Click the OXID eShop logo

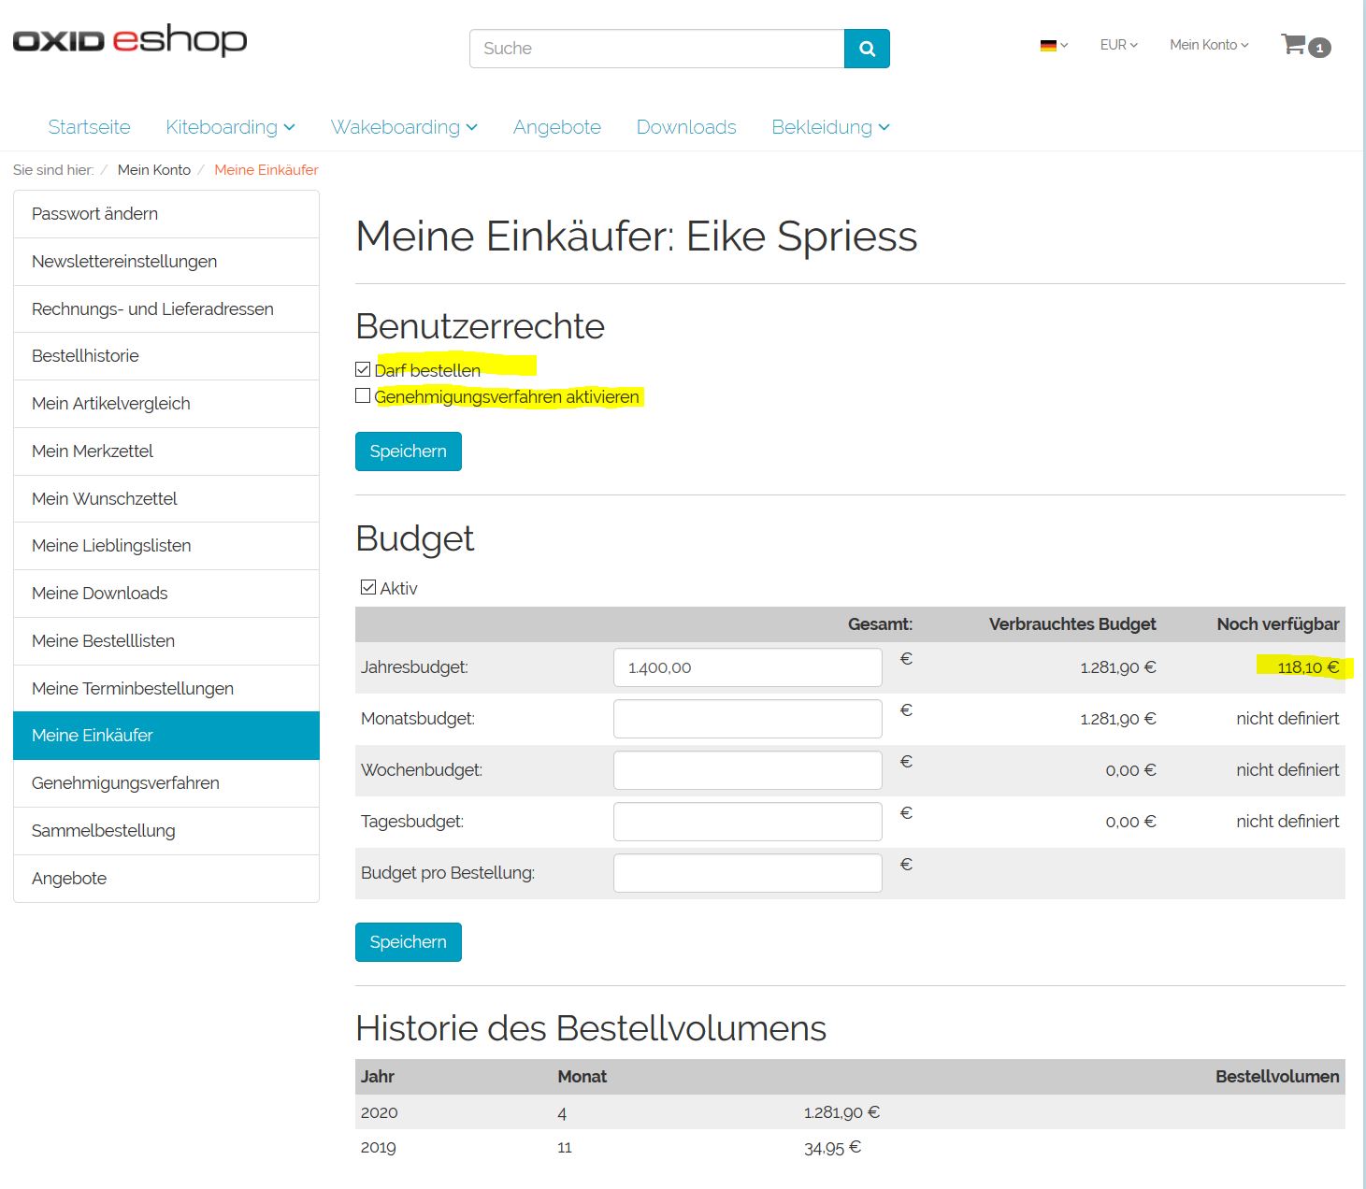tap(130, 40)
